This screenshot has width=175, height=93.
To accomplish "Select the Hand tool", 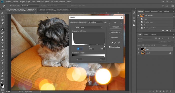I will [2, 73].
